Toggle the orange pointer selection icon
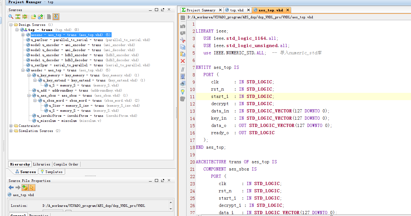 pyautogui.click(x=32, y=188)
